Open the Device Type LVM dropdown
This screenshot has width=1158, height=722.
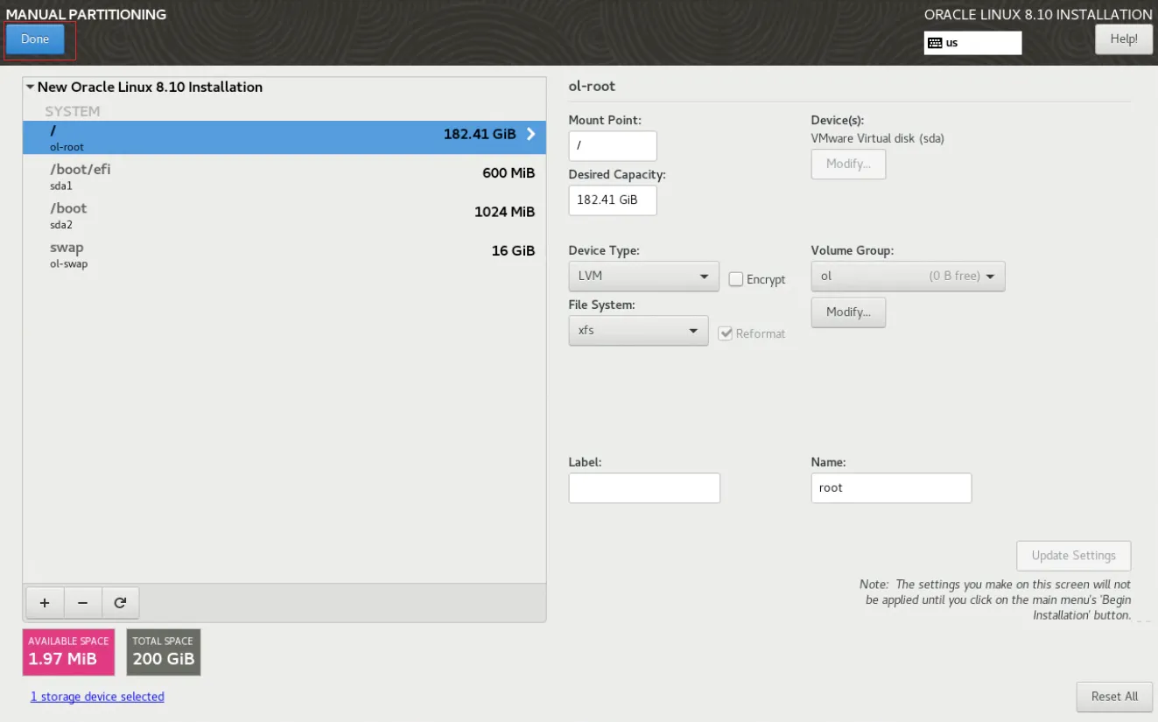[x=643, y=277]
